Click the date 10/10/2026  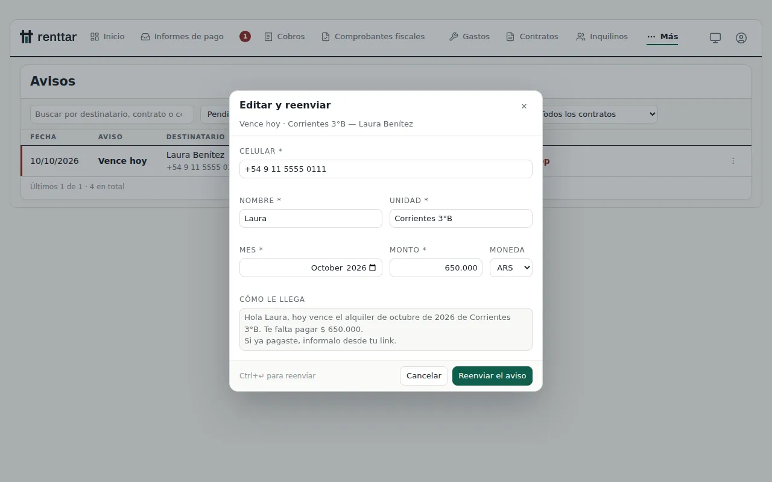54,161
